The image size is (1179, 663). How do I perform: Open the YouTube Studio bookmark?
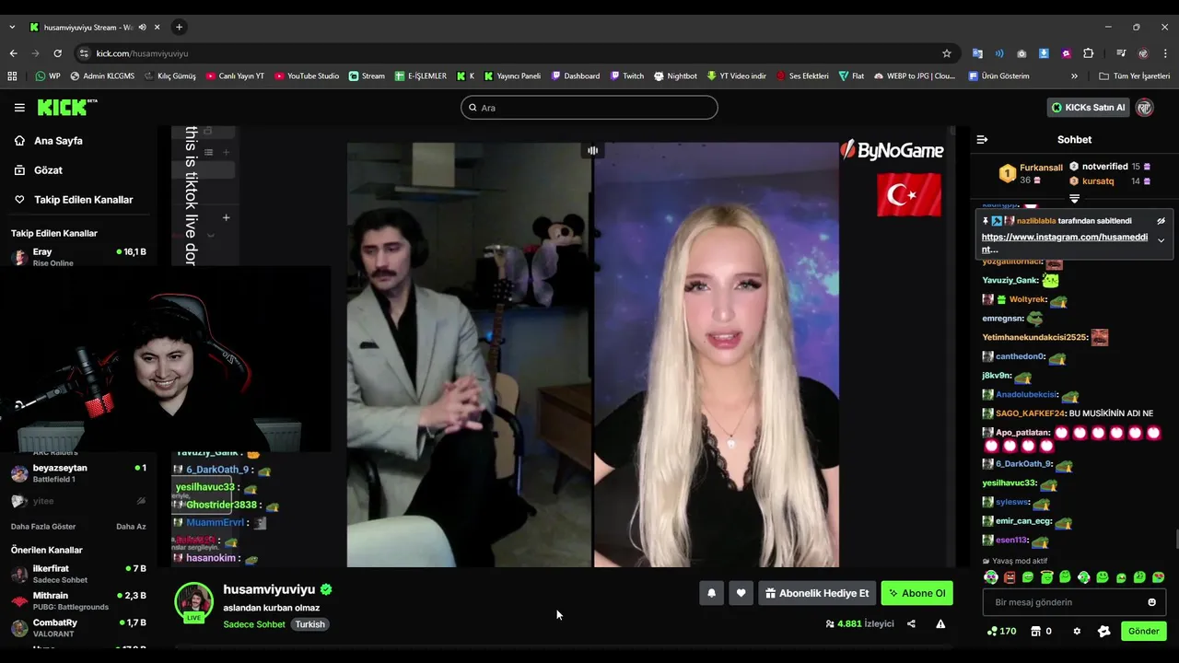pyautogui.click(x=307, y=76)
